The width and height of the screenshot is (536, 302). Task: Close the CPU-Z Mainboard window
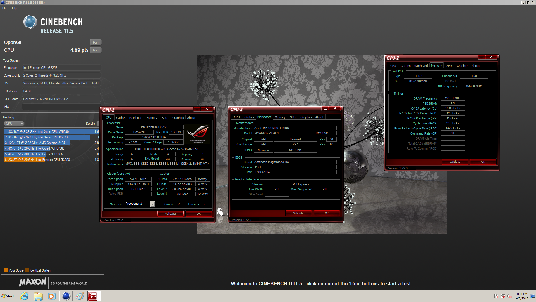click(335, 108)
